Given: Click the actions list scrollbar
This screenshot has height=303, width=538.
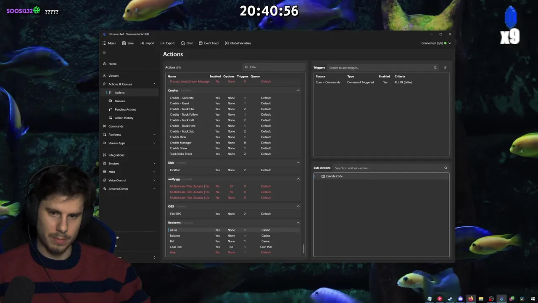Looking at the screenshot, I should point(304,249).
